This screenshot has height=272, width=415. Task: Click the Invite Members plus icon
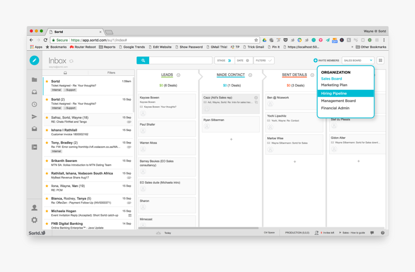tap(315, 60)
